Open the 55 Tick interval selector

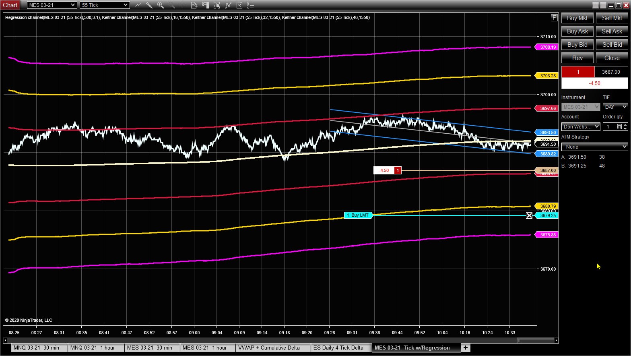105,5
